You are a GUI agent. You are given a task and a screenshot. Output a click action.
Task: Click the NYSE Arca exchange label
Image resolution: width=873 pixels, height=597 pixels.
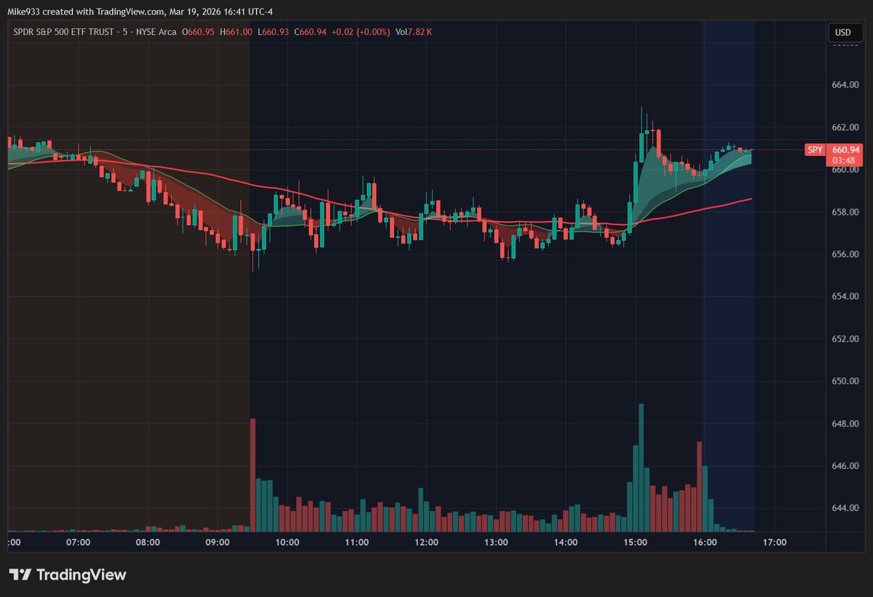coord(156,32)
